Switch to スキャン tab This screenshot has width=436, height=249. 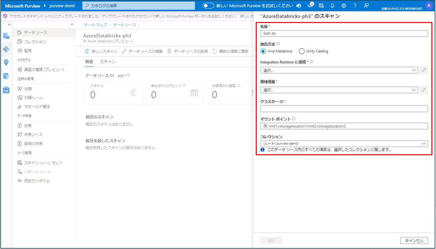pyautogui.click(x=107, y=62)
